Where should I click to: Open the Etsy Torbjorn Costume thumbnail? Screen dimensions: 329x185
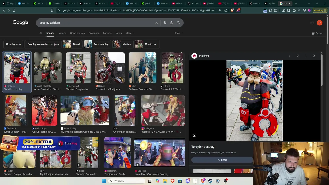pyautogui.click(x=142, y=68)
